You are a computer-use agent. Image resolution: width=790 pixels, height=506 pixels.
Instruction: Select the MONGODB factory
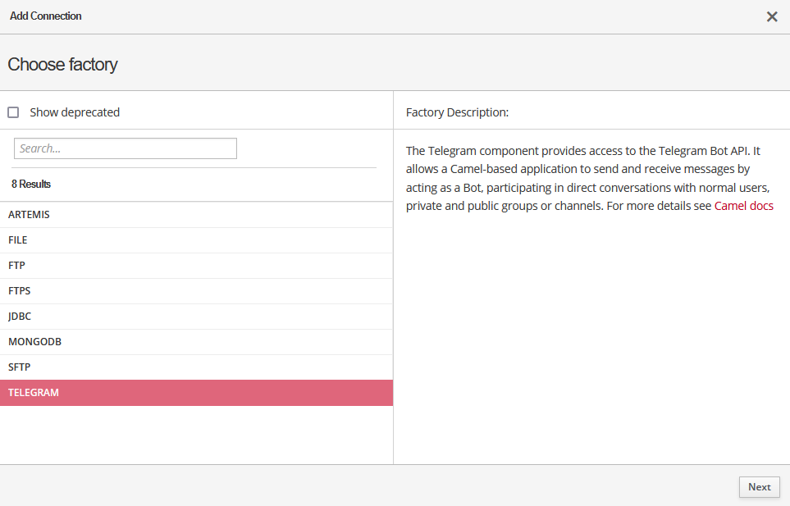(196, 342)
